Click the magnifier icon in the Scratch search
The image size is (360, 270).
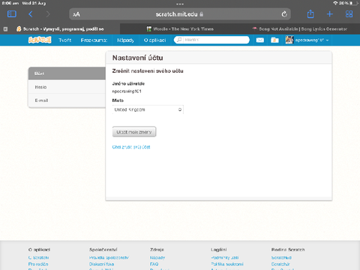click(x=179, y=40)
